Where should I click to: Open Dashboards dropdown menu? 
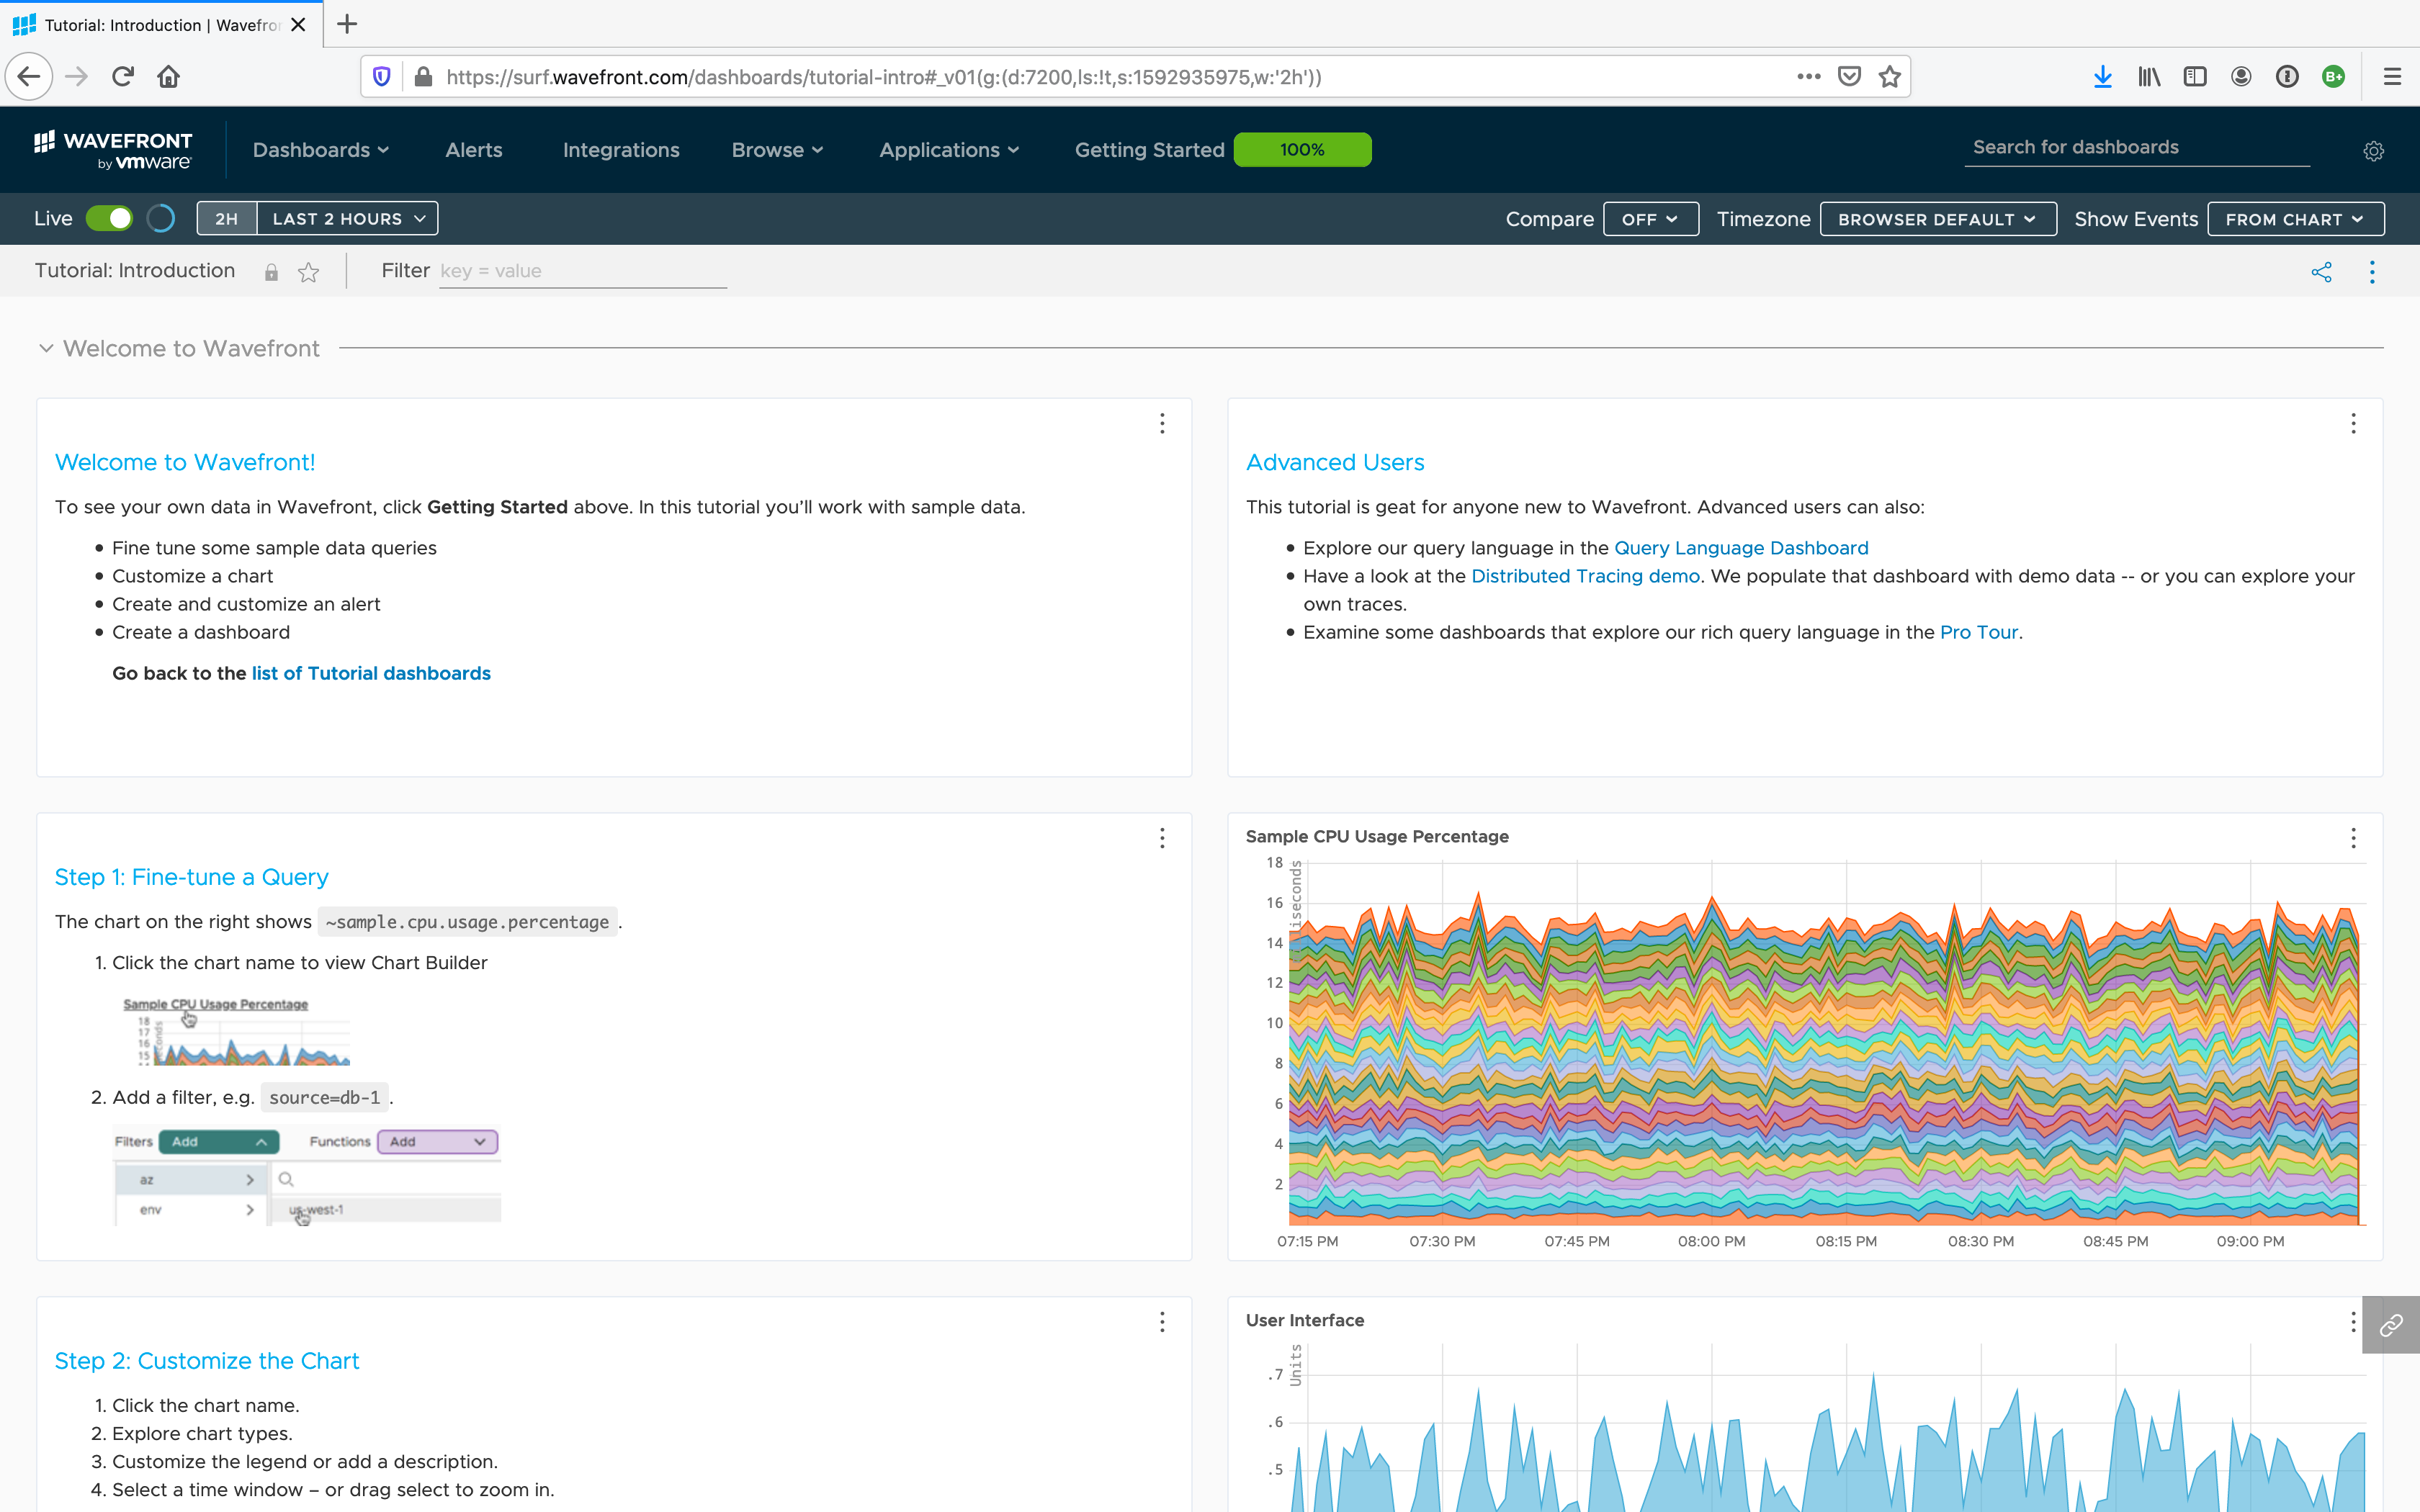(321, 150)
